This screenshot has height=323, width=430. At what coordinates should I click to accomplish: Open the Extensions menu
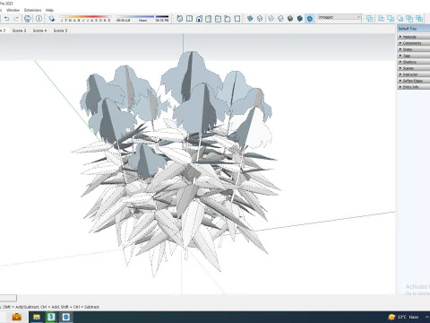[32, 10]
